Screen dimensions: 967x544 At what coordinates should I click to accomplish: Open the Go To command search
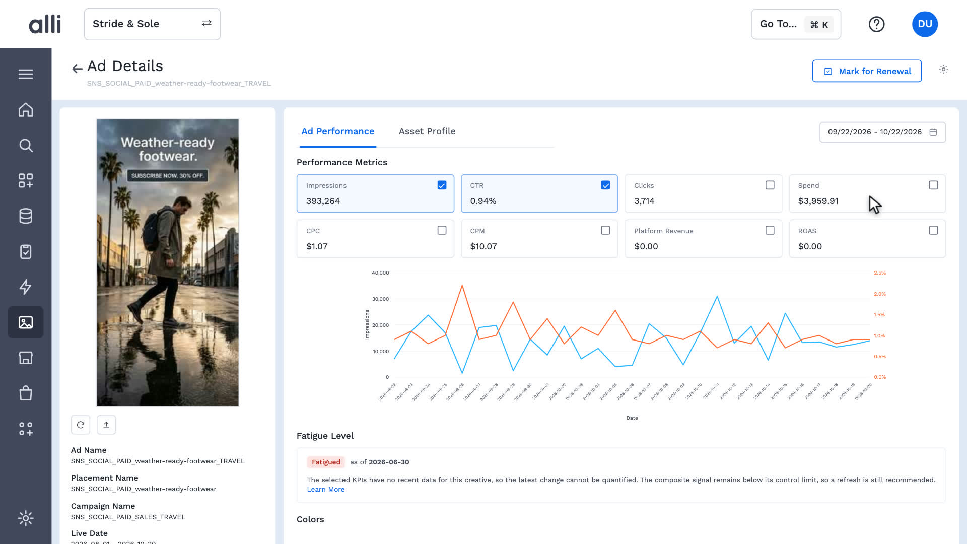point(796,24)
